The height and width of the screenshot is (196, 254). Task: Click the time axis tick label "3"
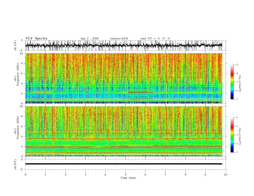click(85, 175)
